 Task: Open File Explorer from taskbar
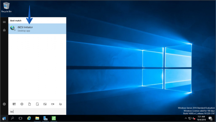[37, 118]
